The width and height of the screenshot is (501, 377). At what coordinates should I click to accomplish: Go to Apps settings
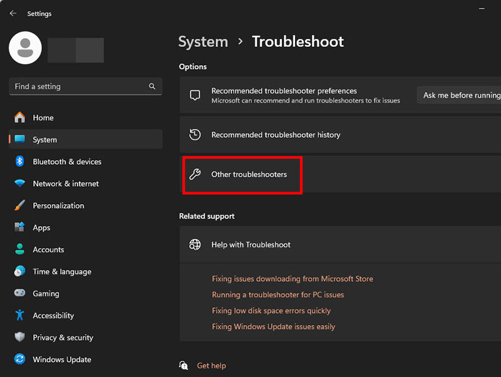pyautogui.click(x=86, y=227)
